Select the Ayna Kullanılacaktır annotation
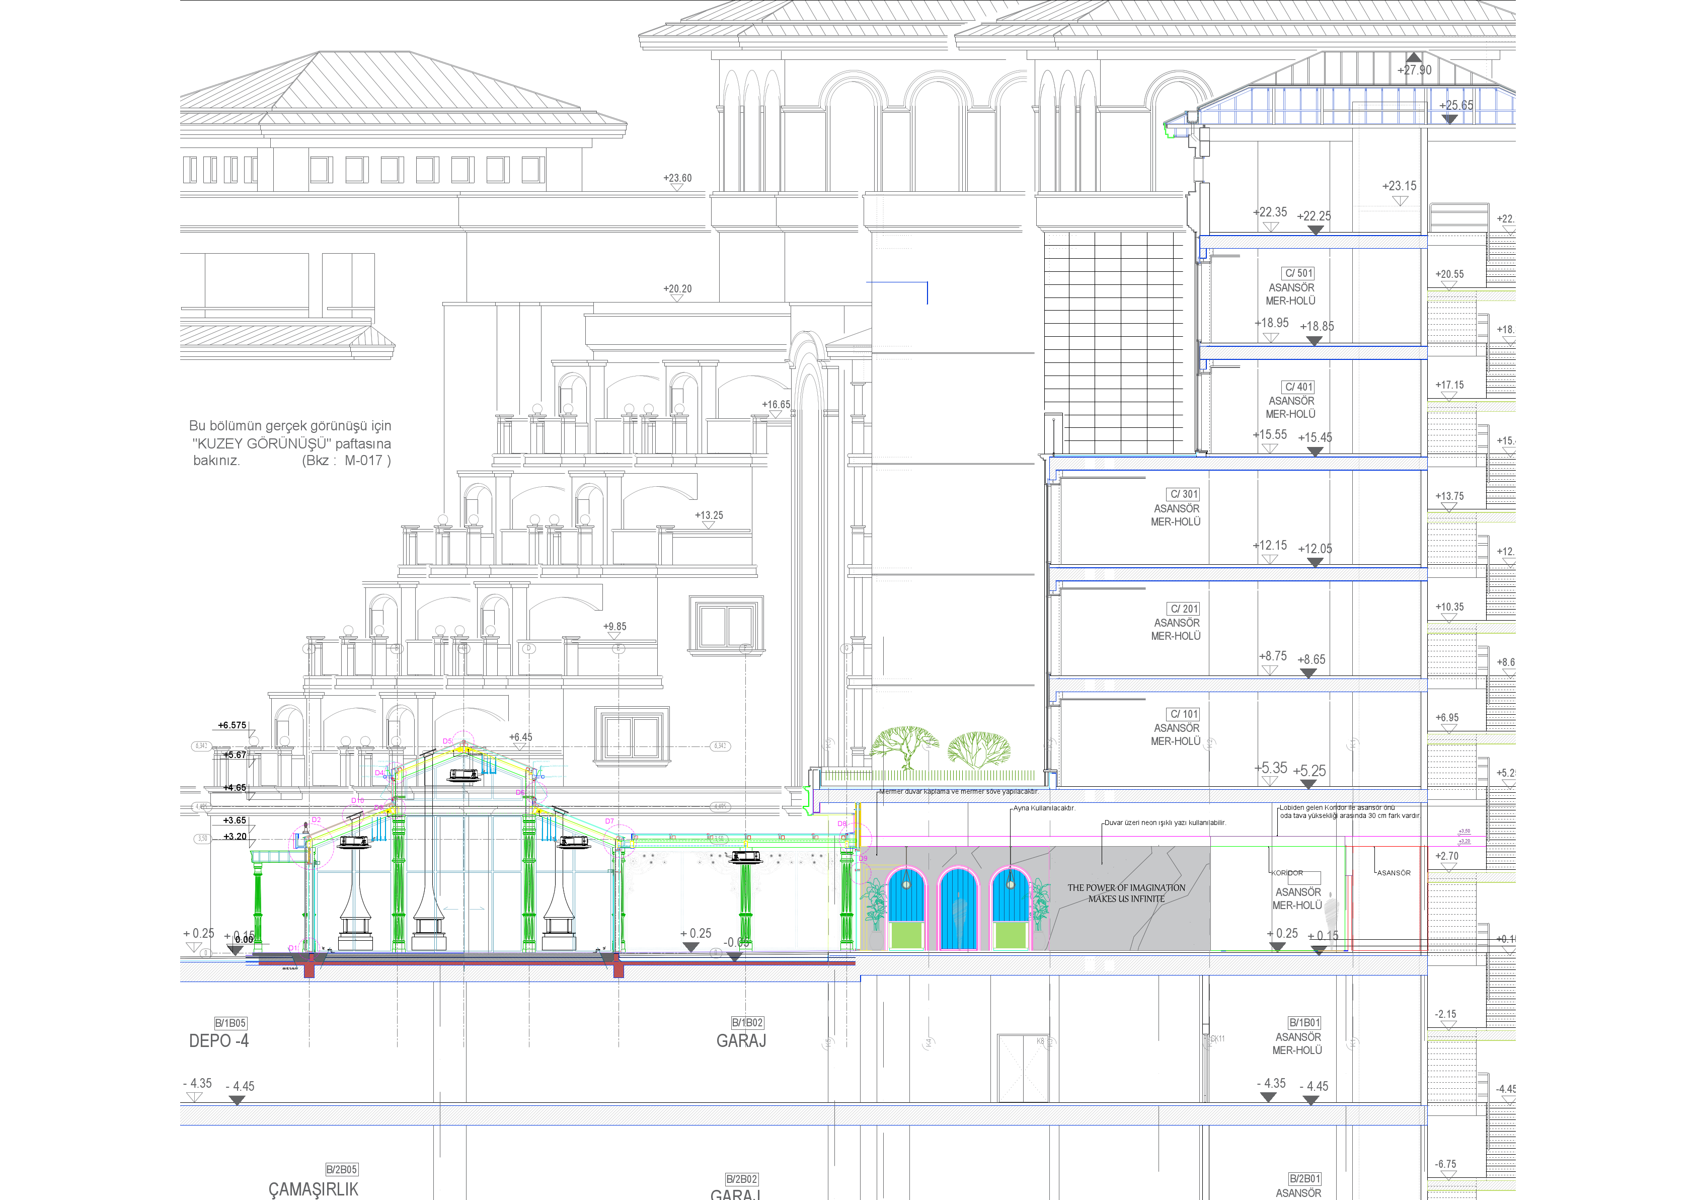This screenshot has width=1696, height=1200. [1044, 808]
